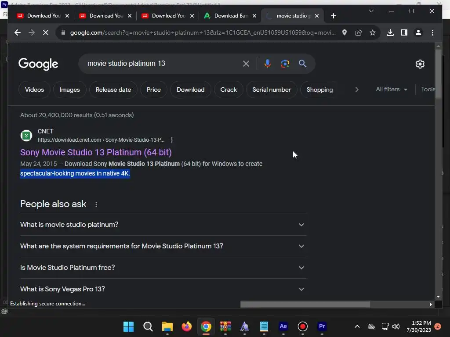Clear the Google search box text

click(246, 64)
